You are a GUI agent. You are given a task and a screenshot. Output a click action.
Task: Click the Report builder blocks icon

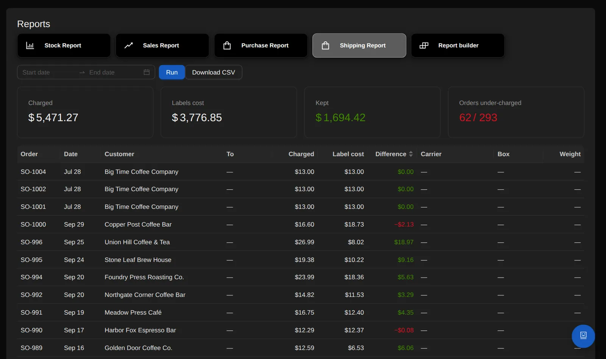click(x=424, y=45)
